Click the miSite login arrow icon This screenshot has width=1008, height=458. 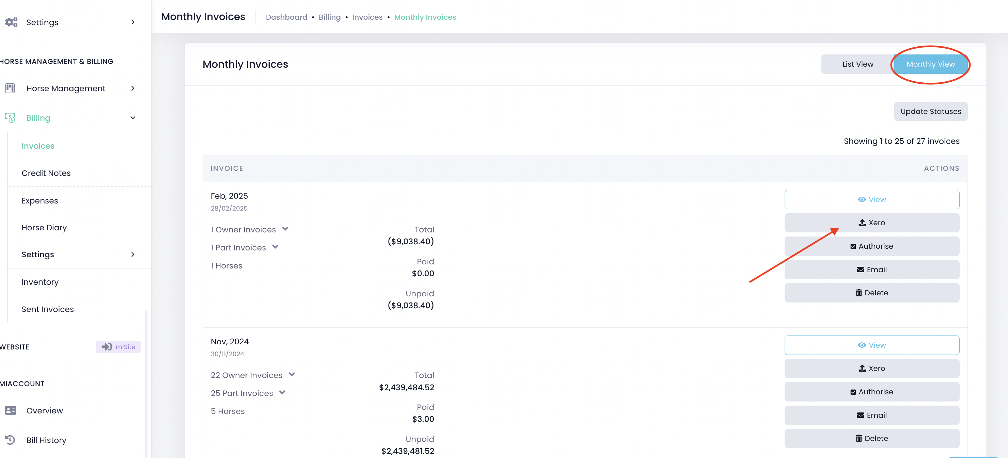click(107, 347)
